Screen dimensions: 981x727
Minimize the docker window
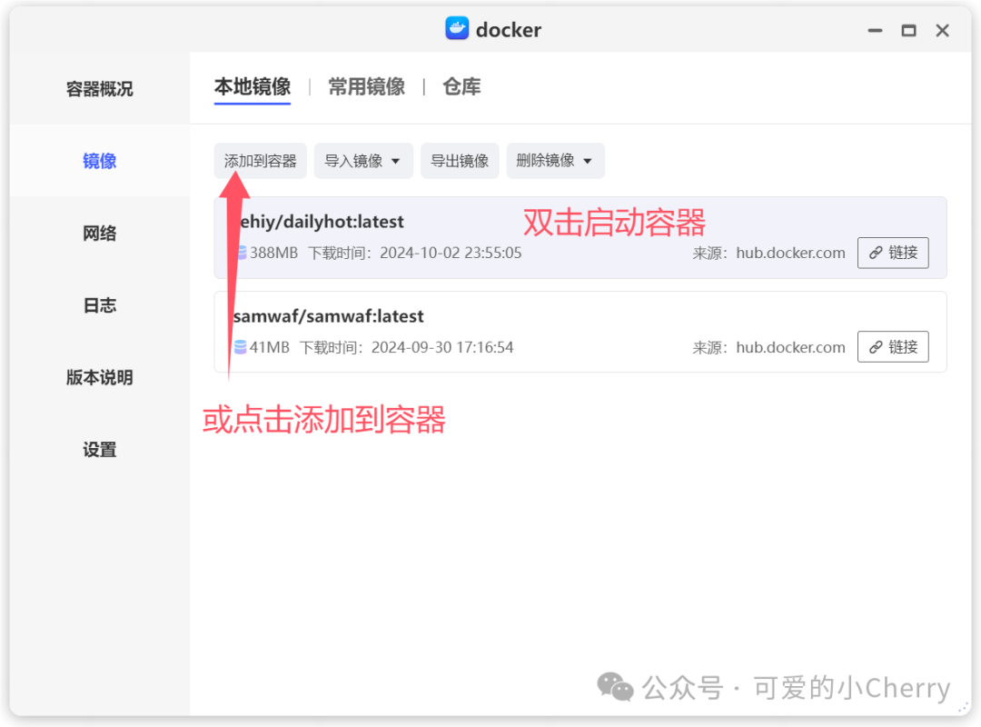tap(875, 30)
